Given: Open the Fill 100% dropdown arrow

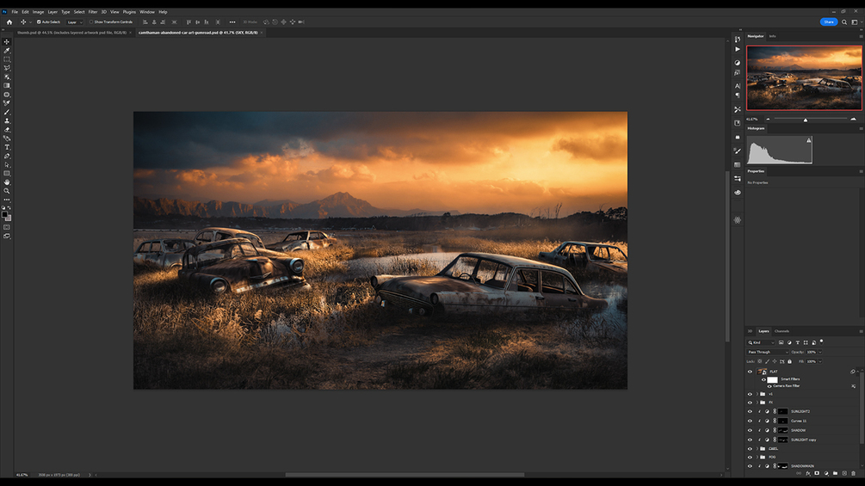Looking at the screenshot, I should click(819, 361).
